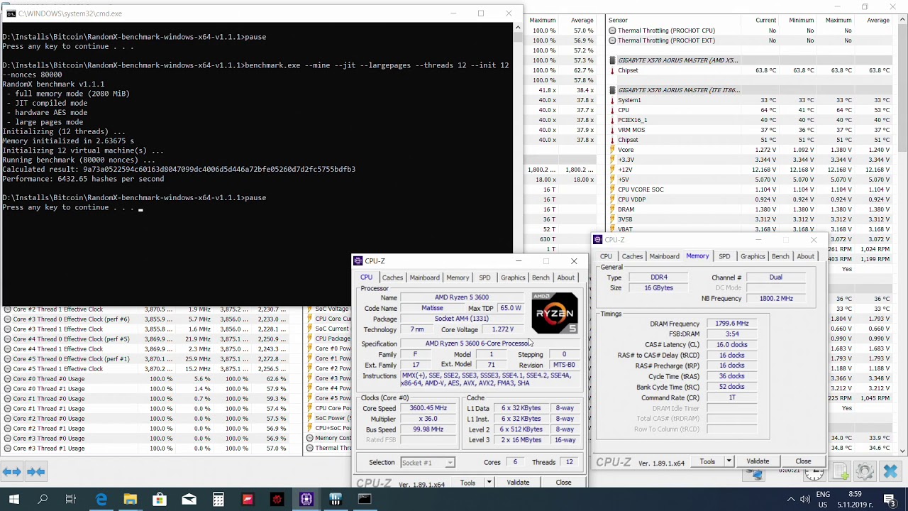
Task: Select GIGABYTE X570 AORUS MASTER (ITE IT86...) group
Action: 679,90
